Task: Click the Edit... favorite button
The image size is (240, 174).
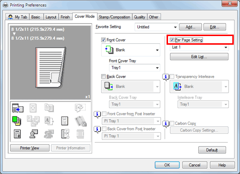Action: (215, 27)
